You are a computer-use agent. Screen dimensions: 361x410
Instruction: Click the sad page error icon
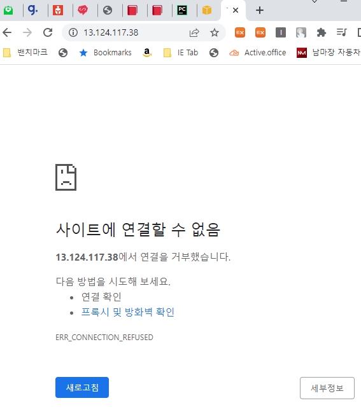(x=66, y=177)
